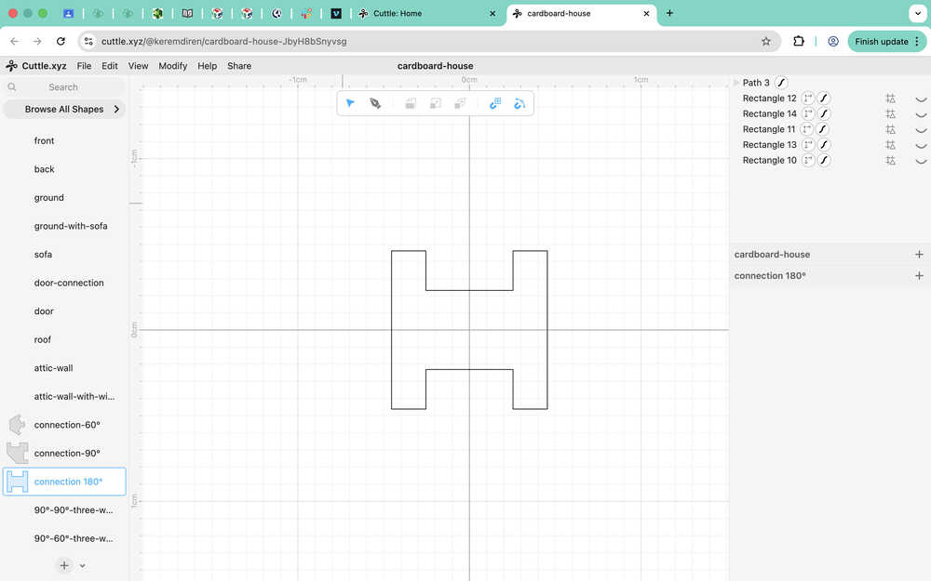Click the stroke icon next to Path 3
This screenshot has height=581, width=931.
[x=781, y=83]
